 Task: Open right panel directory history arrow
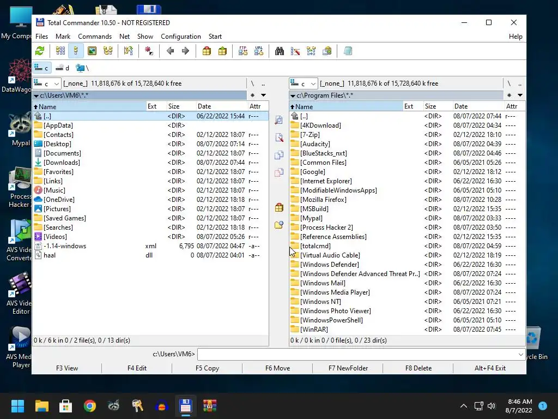point(520,95)
